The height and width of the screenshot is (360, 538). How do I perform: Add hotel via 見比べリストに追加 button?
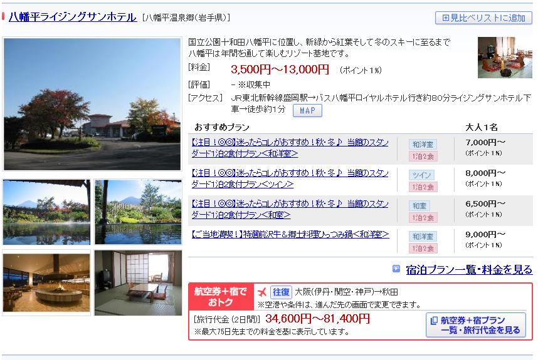pyautogui.click(x=483, y=18)
